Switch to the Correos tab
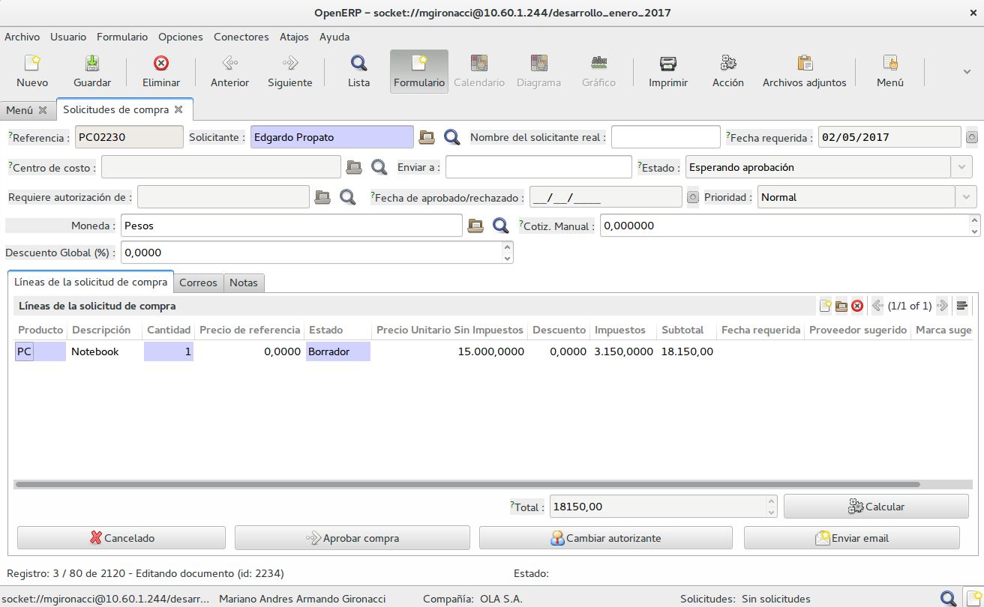984x607 pixels. pyautogui.click(x=198, y=283)
